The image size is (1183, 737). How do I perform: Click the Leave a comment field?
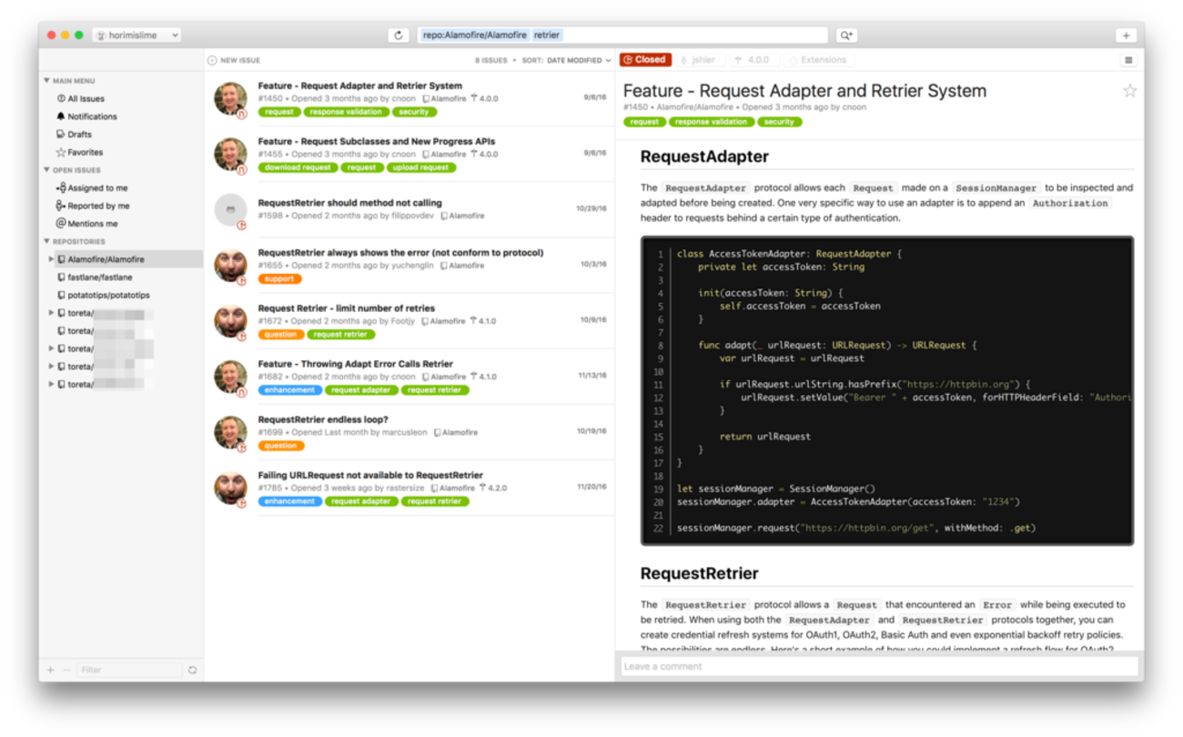click(x=878, y=666)
